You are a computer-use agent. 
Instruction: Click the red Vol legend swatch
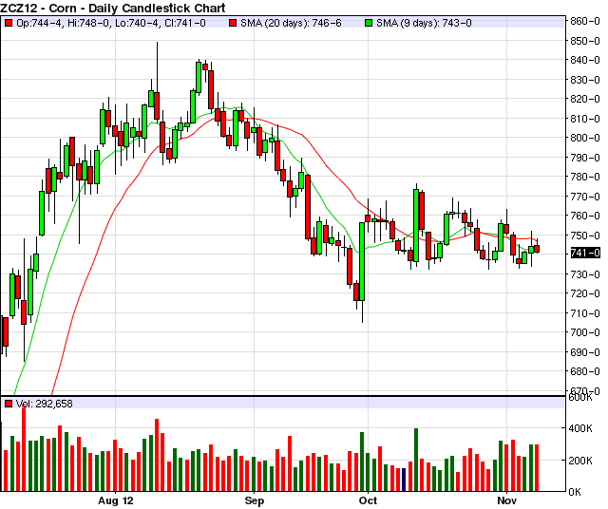point(9,404)
